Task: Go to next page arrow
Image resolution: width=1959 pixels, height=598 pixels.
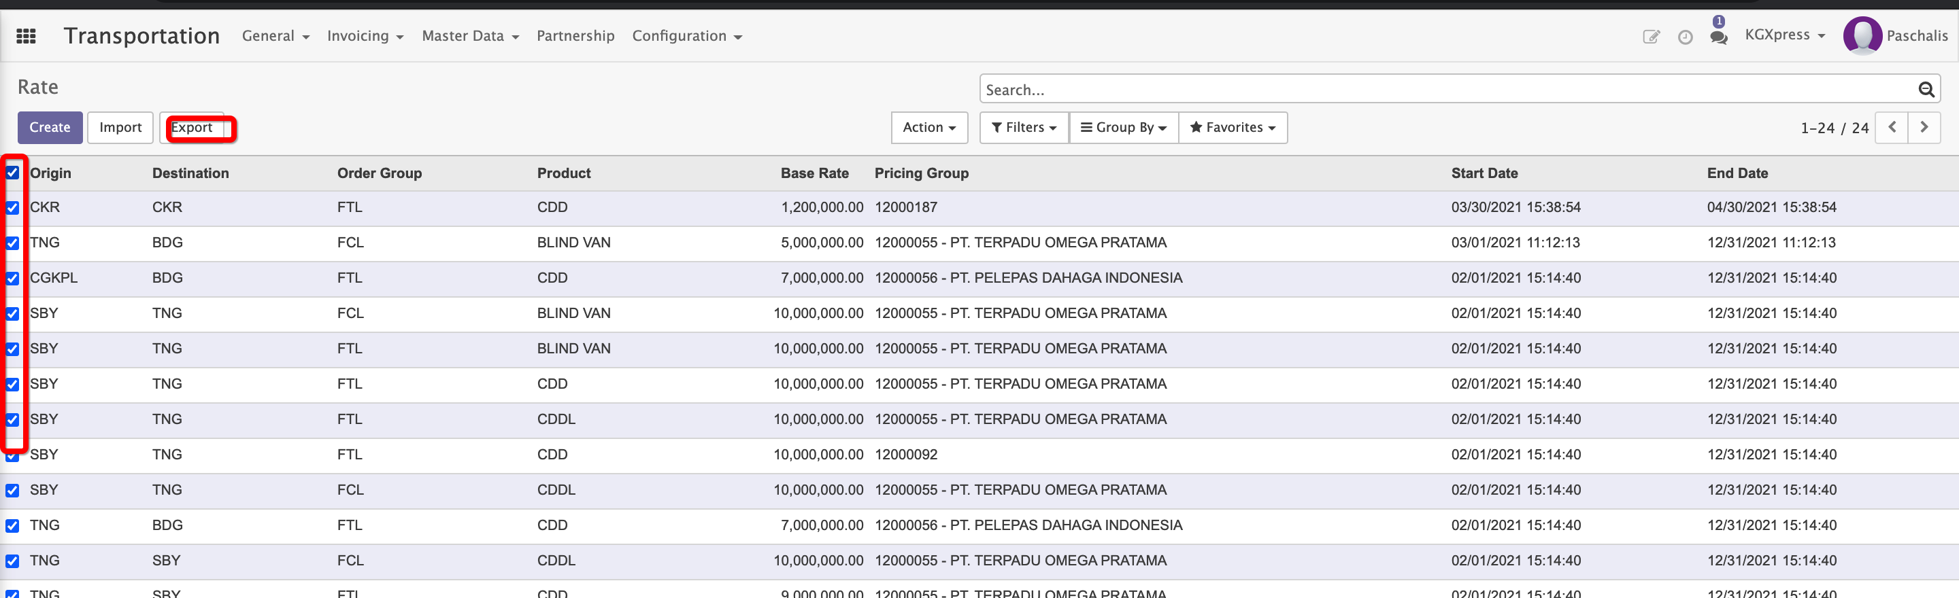Action: [x=1923, y=127]
